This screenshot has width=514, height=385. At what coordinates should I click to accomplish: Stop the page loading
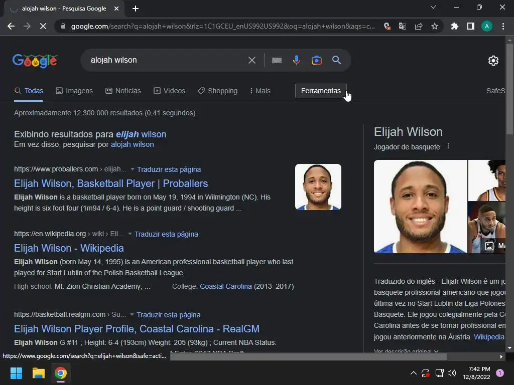[43, 26]
